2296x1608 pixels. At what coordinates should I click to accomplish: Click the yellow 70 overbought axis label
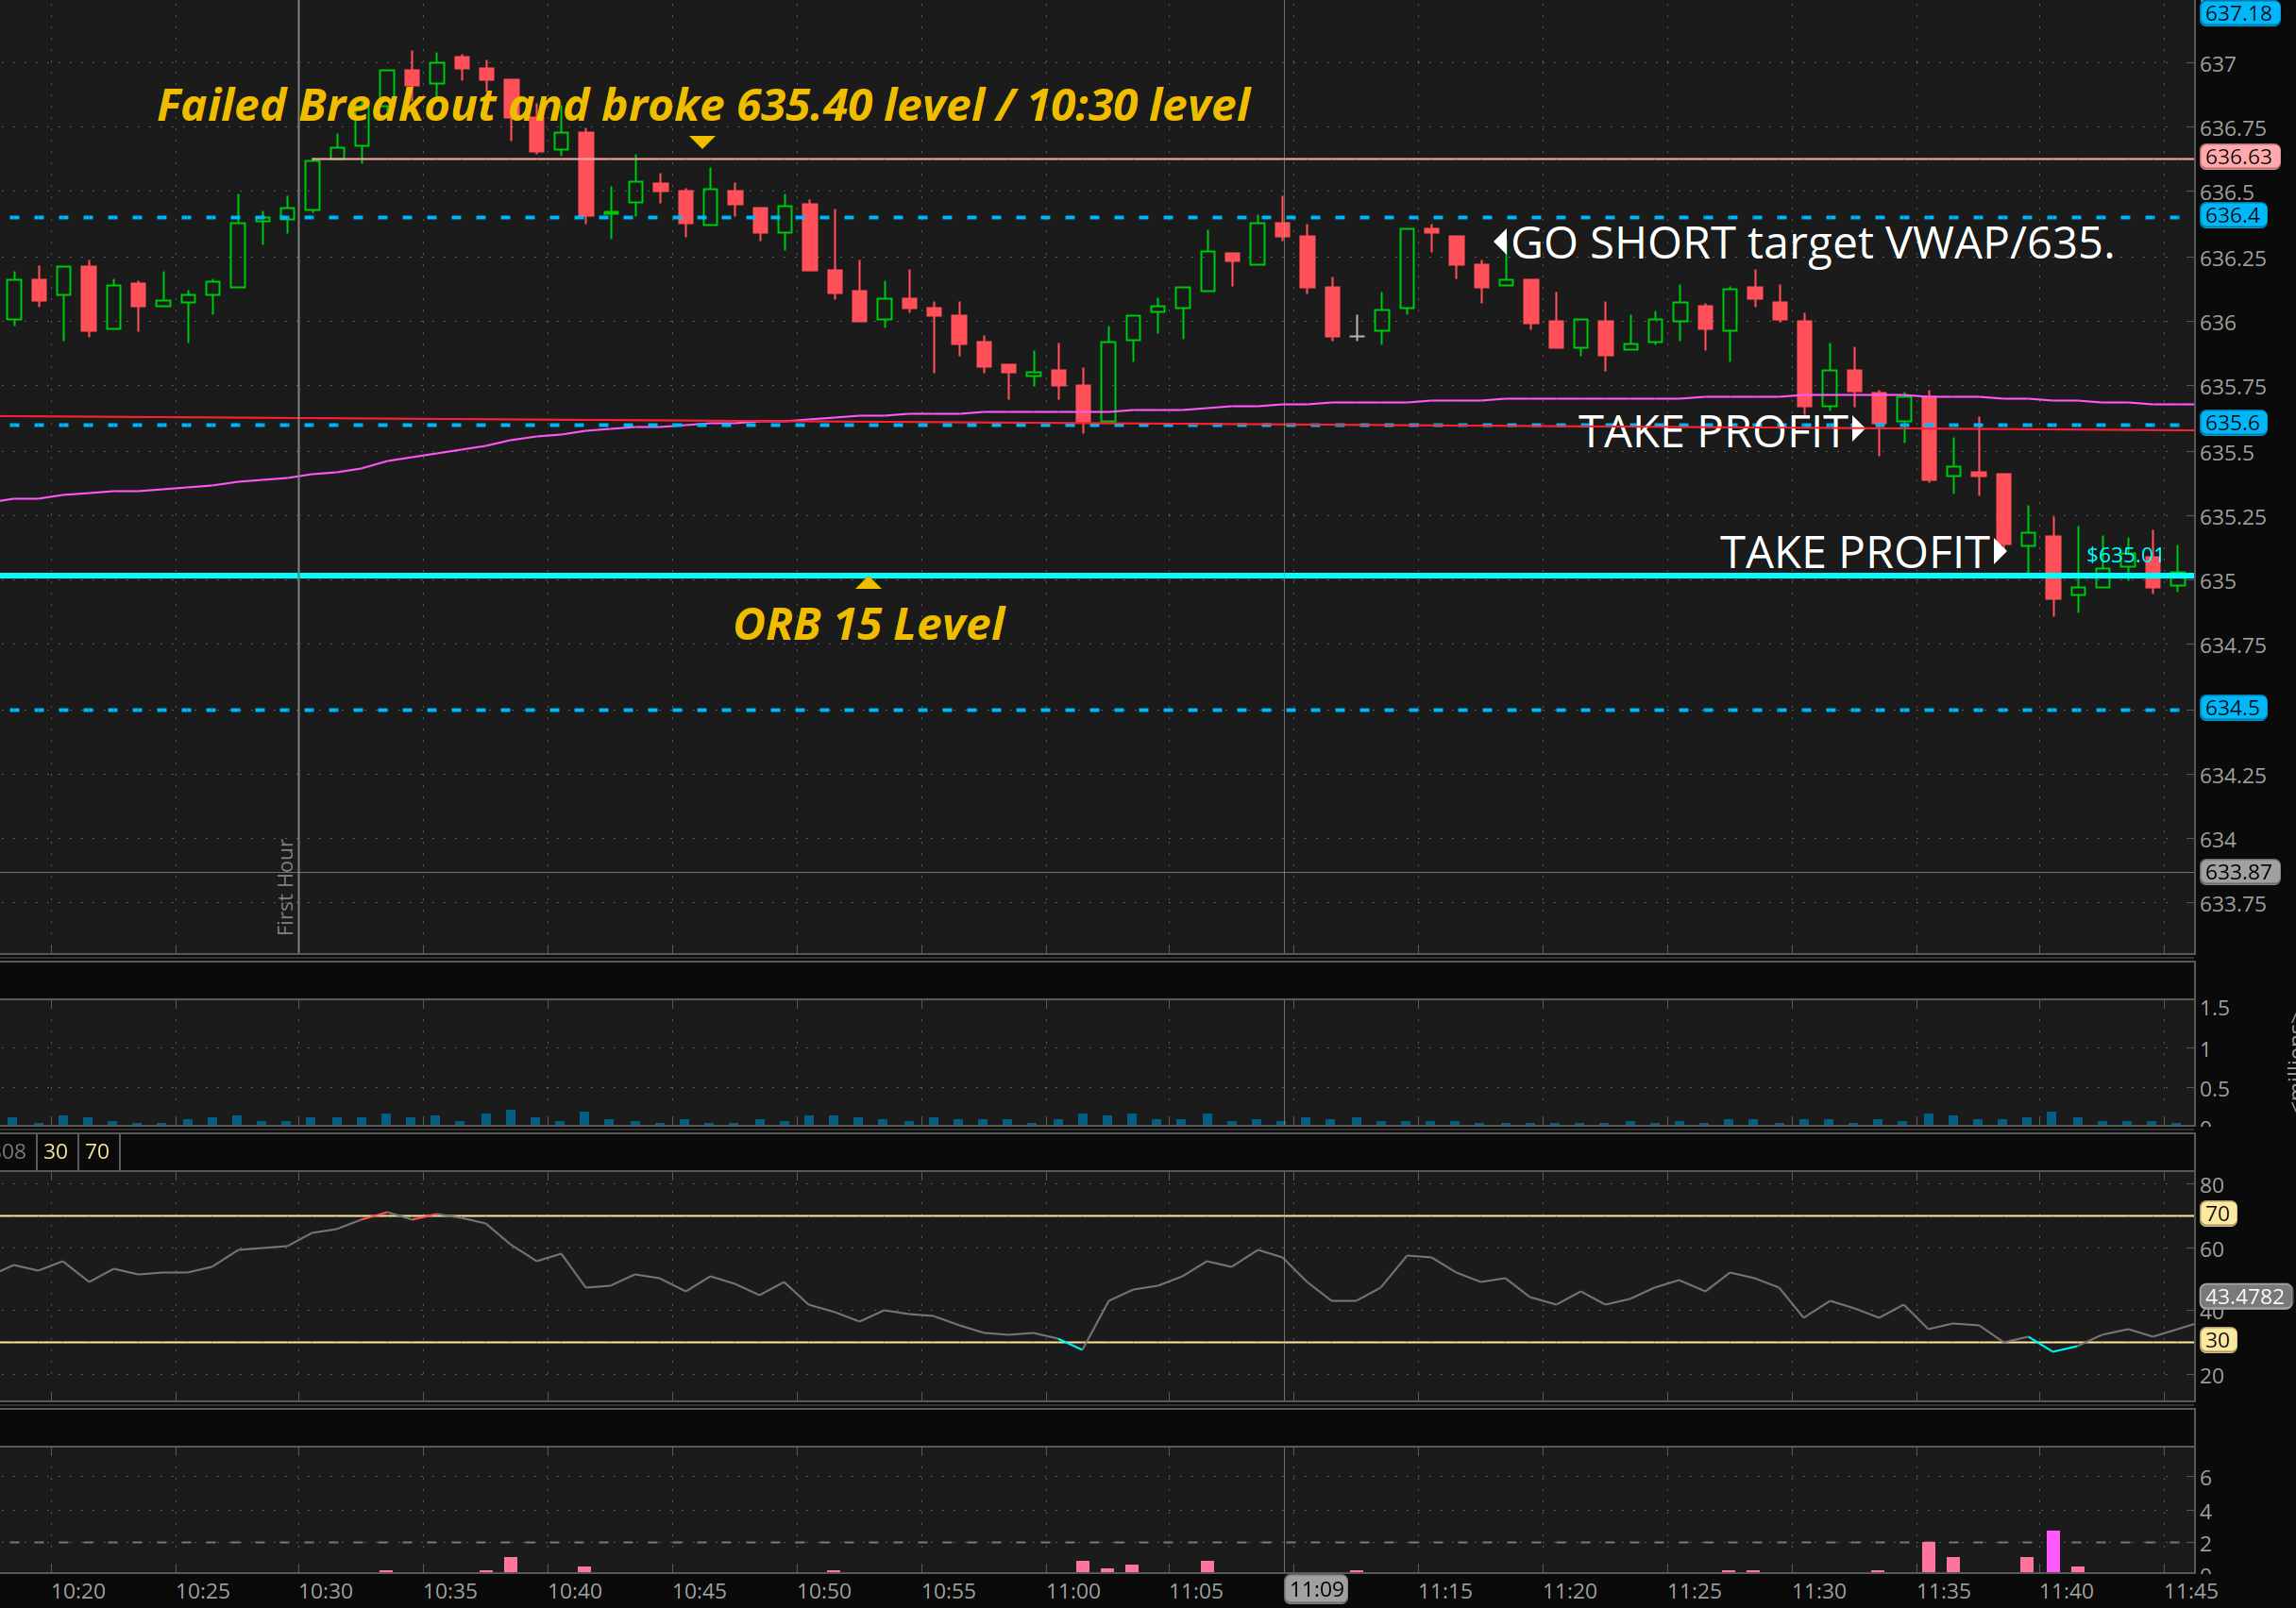pos(2217,1214)
